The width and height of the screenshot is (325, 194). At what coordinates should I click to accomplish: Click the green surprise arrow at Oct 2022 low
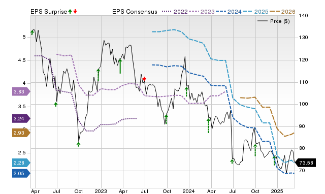pyautogui.click(x=78, y=144)
